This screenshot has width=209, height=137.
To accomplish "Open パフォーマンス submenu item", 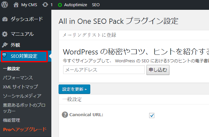I will 18,78.
